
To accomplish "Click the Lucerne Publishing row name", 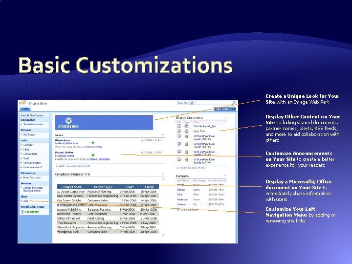I will click(x=69, y=209).
